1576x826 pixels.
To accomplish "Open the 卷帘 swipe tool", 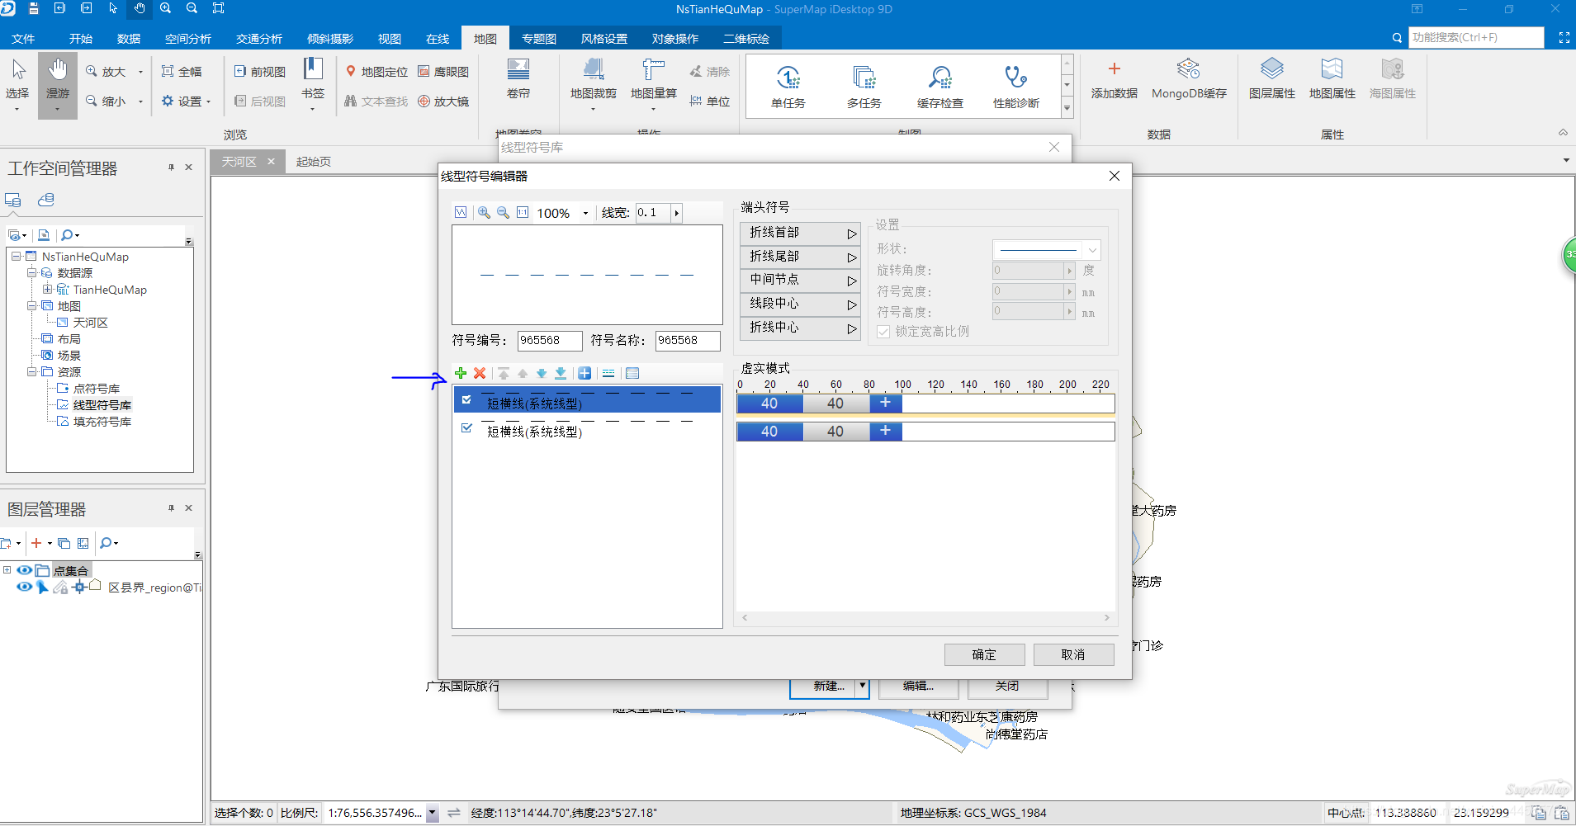I will (x=518, y=79).
